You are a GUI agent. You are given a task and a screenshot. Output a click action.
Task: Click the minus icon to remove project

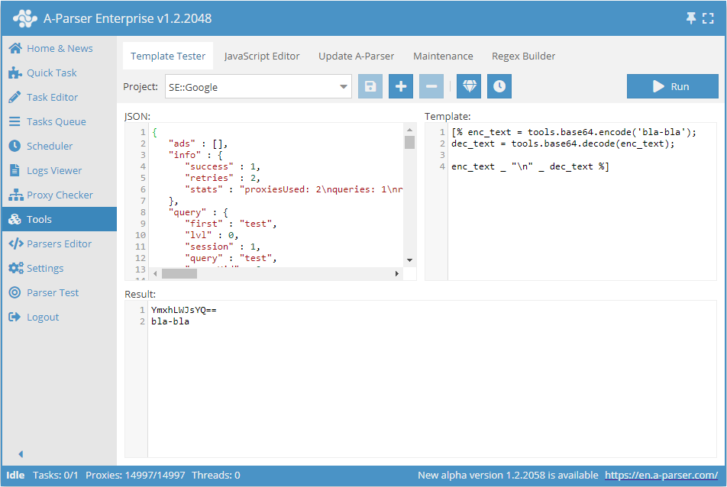[x=431, y=86]
